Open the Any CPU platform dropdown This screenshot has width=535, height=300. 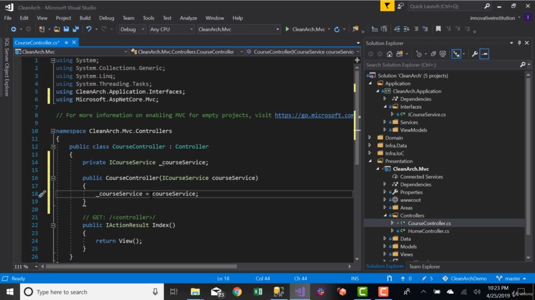171,29
